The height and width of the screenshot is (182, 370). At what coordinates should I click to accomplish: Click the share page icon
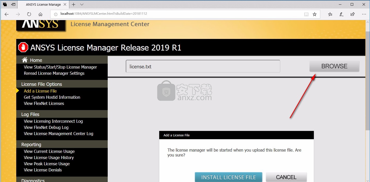pos(352,14)
